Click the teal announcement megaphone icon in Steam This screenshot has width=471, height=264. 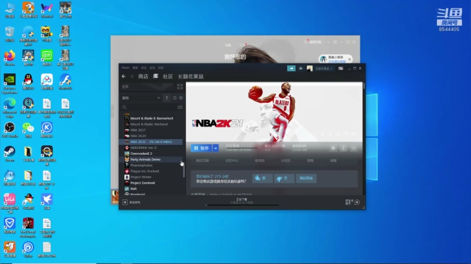click(291, 69)
